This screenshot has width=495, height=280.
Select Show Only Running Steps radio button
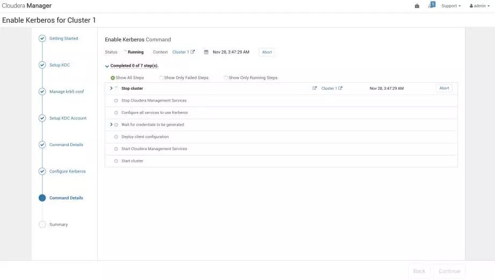click(x=225, y=78)
